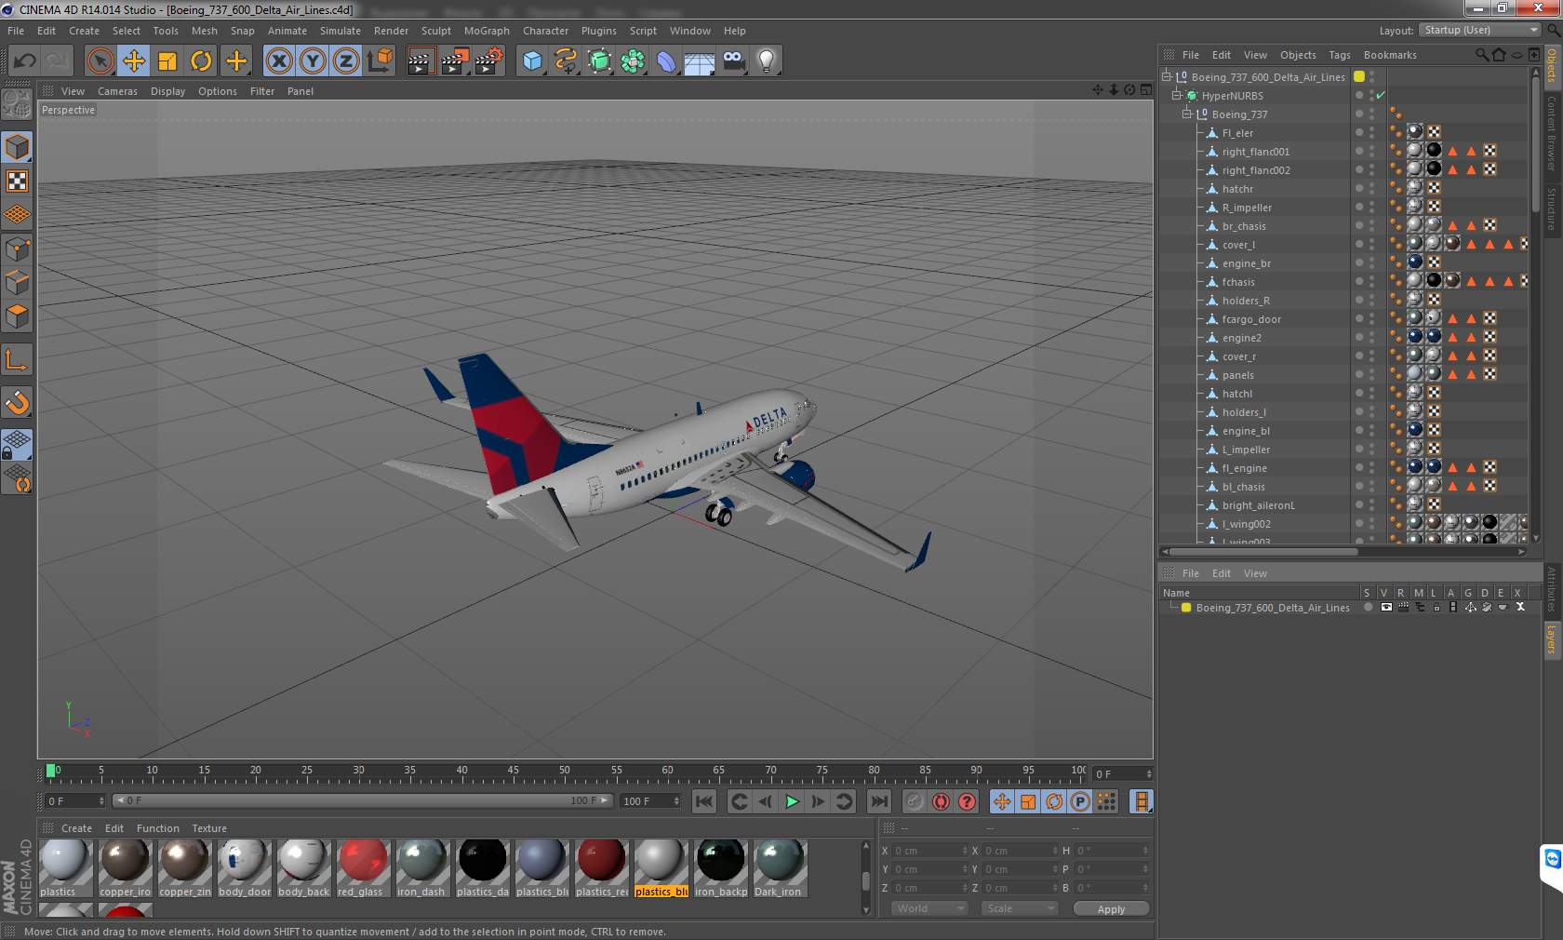The height and width of the screenshot is (940, 1563).
Task: Select the body_door material thumbnail
Action: pyautogui.click(x=244, y=867)
